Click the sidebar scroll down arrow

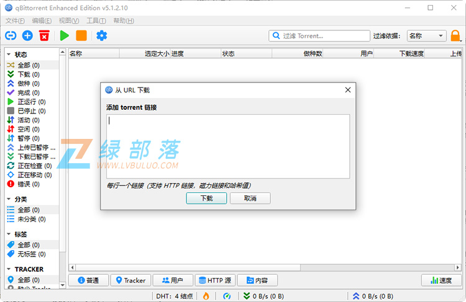pos(62,285)
